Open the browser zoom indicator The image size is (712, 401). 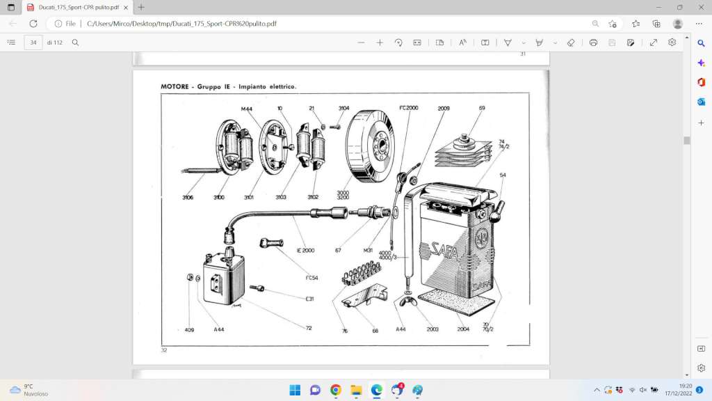pos(595,24)
